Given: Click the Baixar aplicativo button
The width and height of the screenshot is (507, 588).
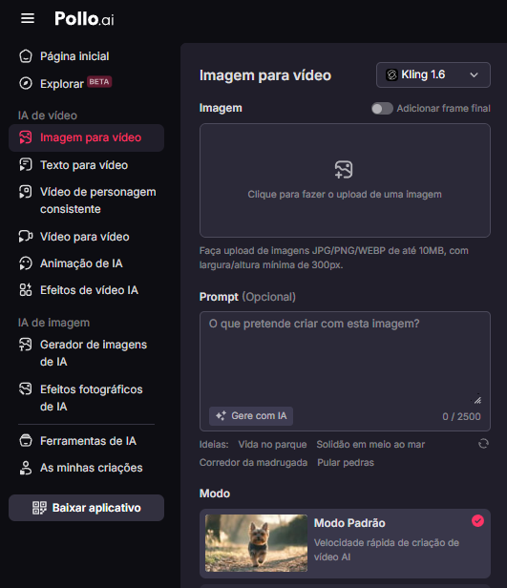Looking at the screenshot, I should pyautogui.click(x=86, y=508).
